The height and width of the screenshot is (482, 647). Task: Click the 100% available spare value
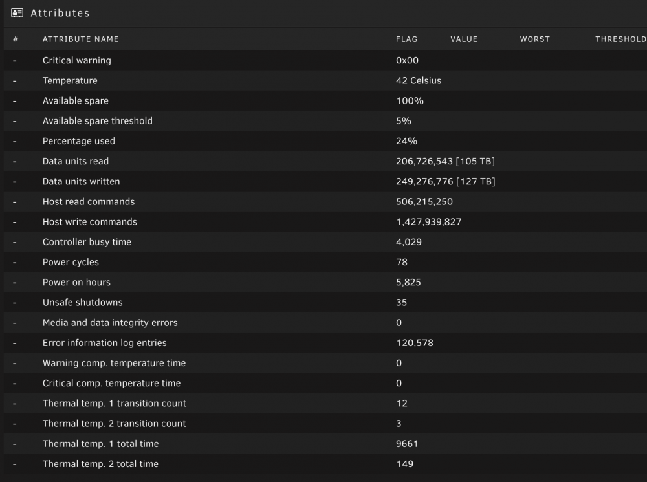pos(410,101)
